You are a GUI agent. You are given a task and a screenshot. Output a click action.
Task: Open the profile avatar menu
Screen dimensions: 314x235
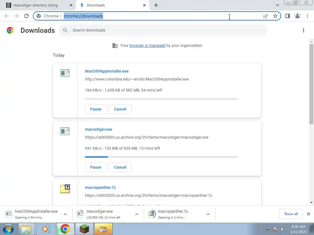tap(297, 16)
